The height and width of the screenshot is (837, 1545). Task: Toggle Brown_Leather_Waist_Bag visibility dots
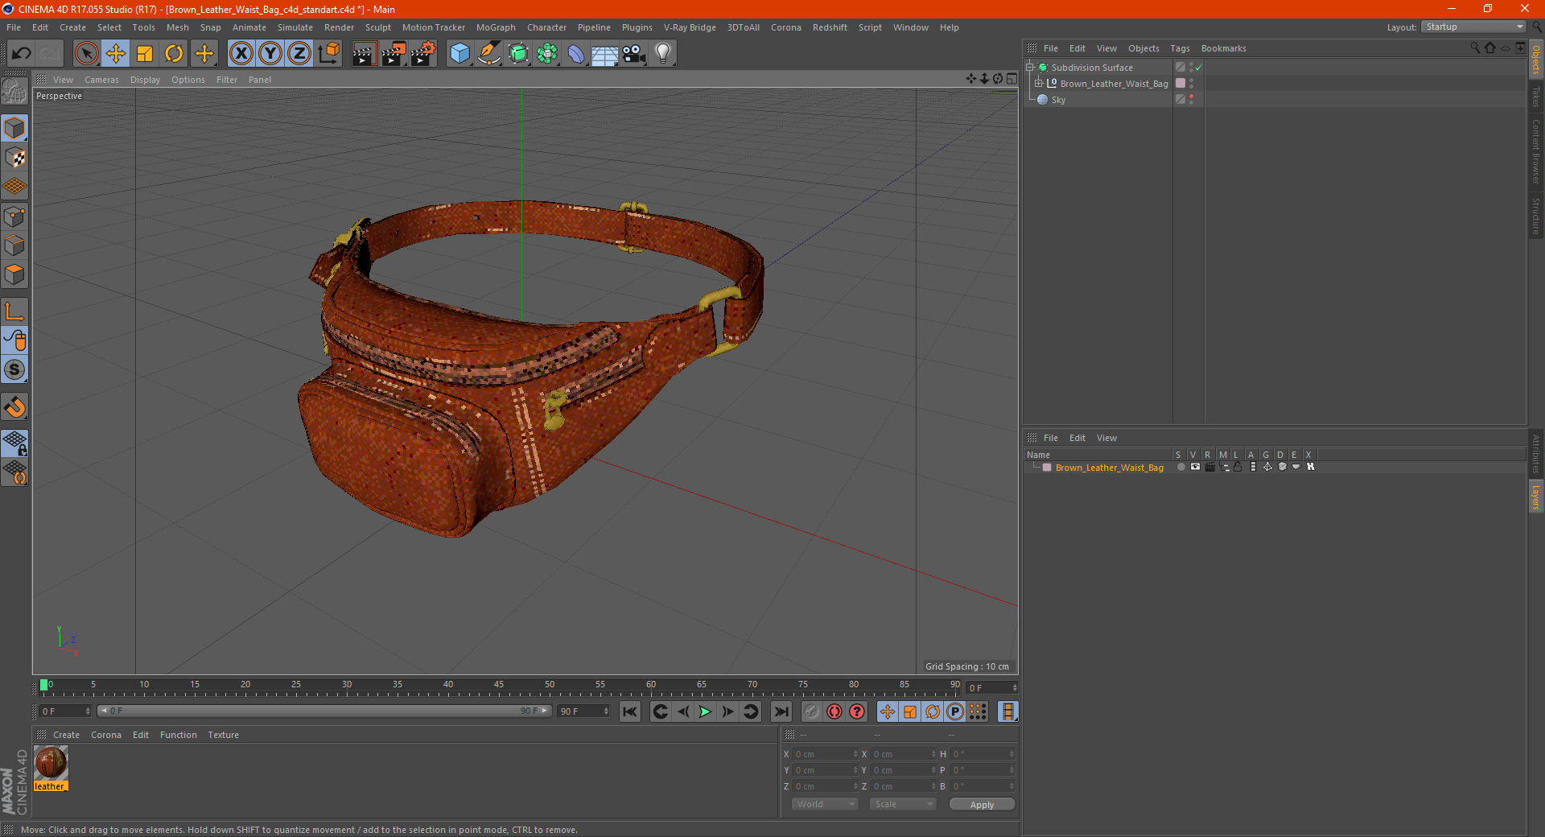click(1192, 84)
